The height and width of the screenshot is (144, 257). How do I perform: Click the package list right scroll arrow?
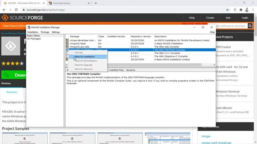pos(214,65)
